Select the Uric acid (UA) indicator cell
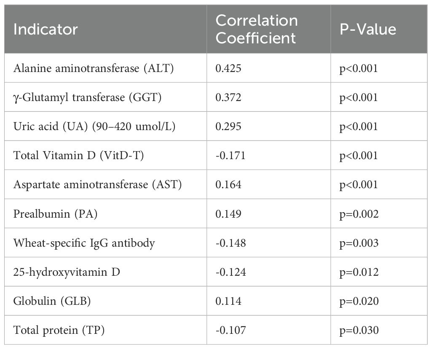This screenshot has height=349, width=432. pyautogui.click(x=94, y=126)
